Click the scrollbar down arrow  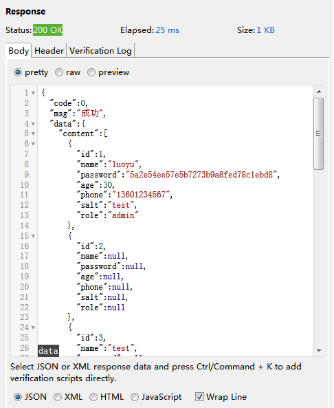319,351
